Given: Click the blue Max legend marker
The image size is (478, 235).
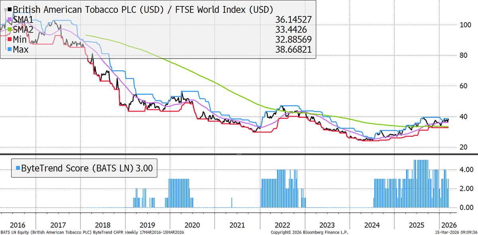Looking at the screenshot, I should (10, 49).
